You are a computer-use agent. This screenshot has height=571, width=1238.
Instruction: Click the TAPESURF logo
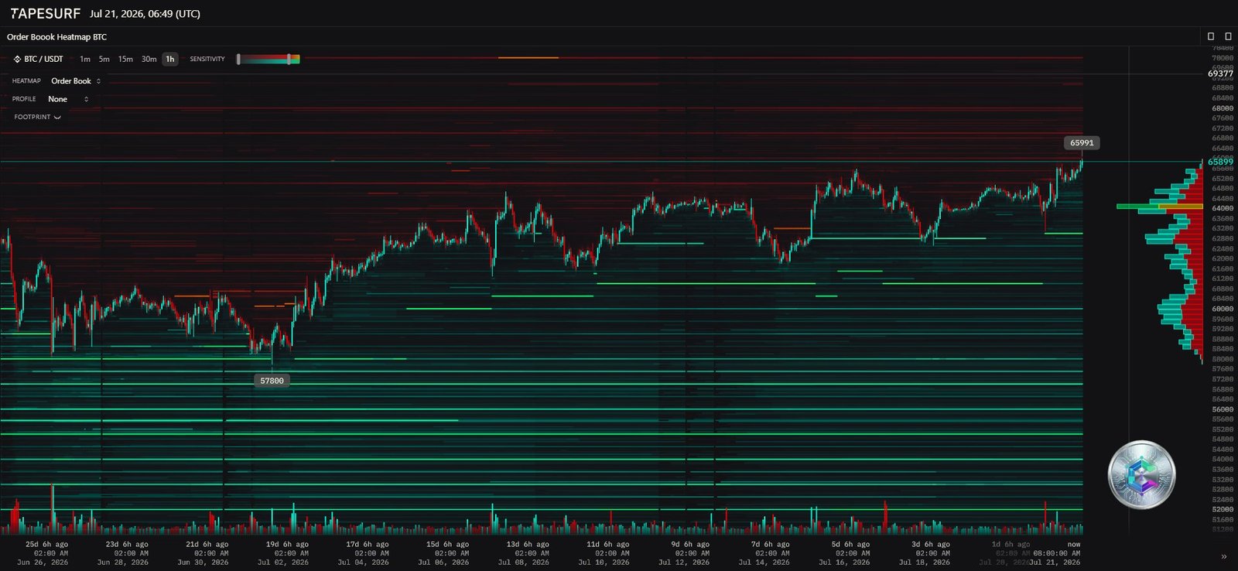pos(45,13)
